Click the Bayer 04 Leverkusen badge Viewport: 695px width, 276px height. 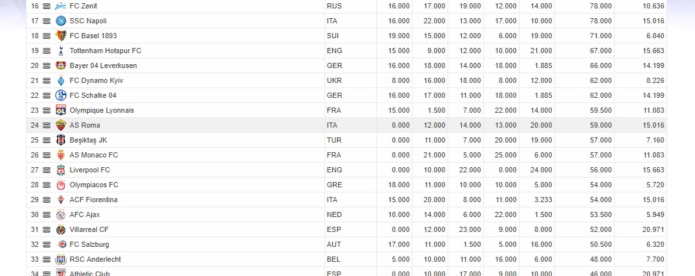coord(61,65)
